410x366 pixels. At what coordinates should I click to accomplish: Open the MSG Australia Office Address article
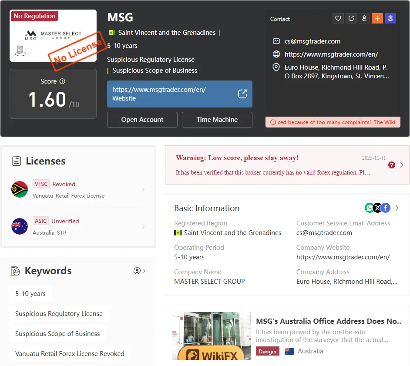(x=329, y=321)
